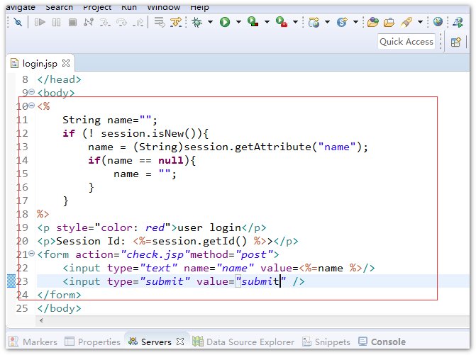Open the Data Source Explorer tab
The image size is (476, 355).
[x=243, y=342]
